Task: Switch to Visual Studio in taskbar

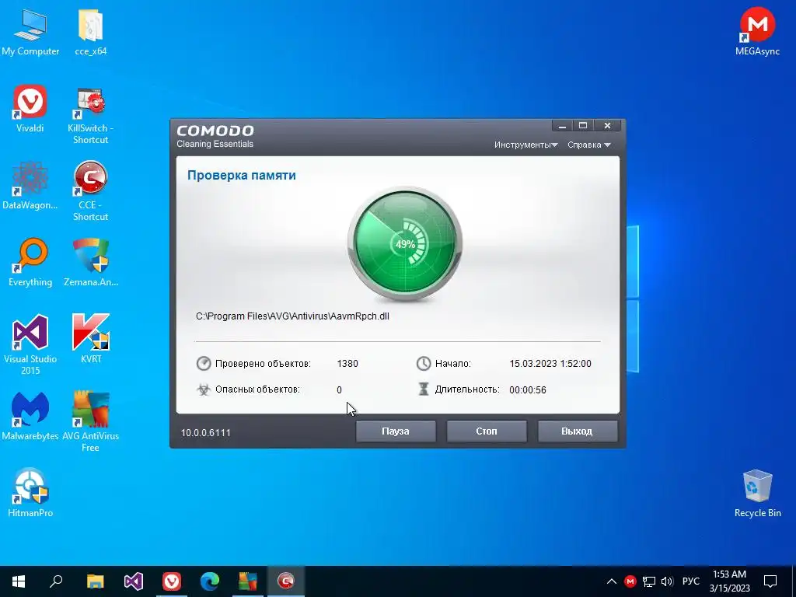Action: click(x=134, y=581)
